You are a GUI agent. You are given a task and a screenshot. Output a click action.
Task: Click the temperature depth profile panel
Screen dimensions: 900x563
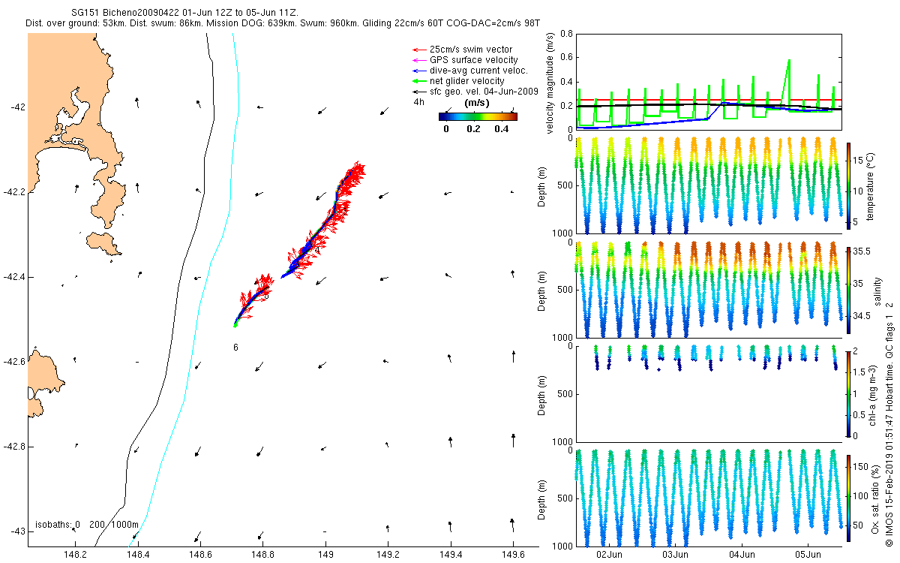coord(709,185)
